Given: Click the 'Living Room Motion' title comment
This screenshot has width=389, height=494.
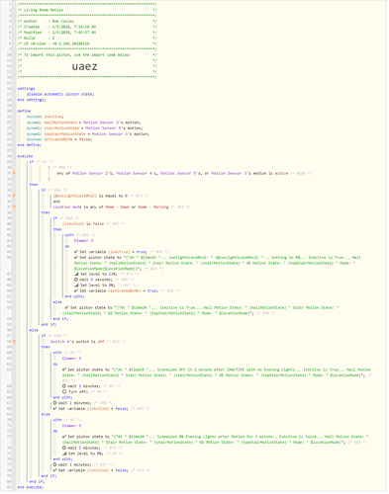Looking at the screenshot, I should click(44, 10).
